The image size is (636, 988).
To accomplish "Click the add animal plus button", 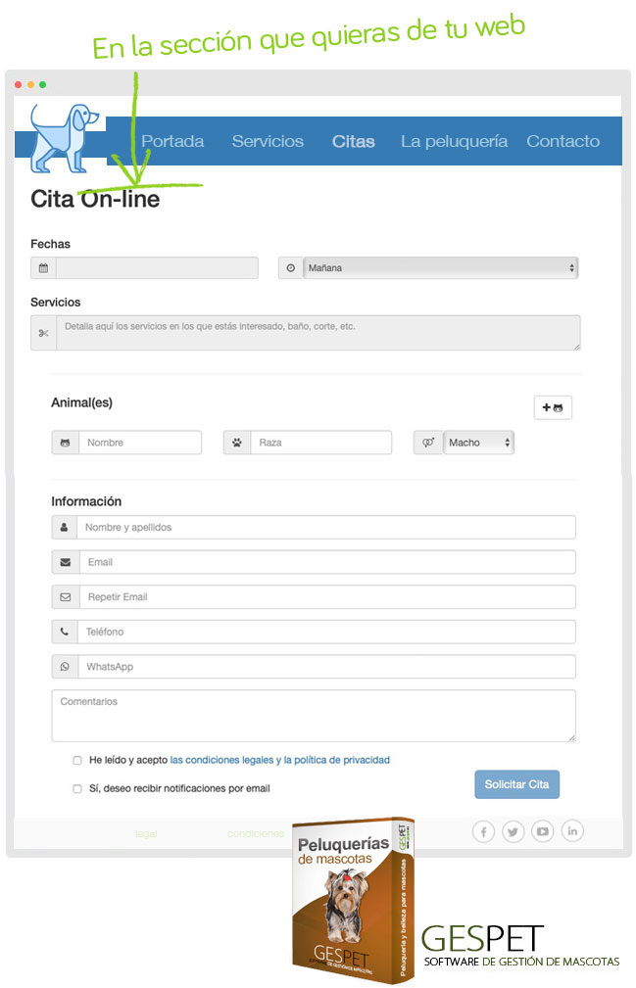I will click(553, 407).
